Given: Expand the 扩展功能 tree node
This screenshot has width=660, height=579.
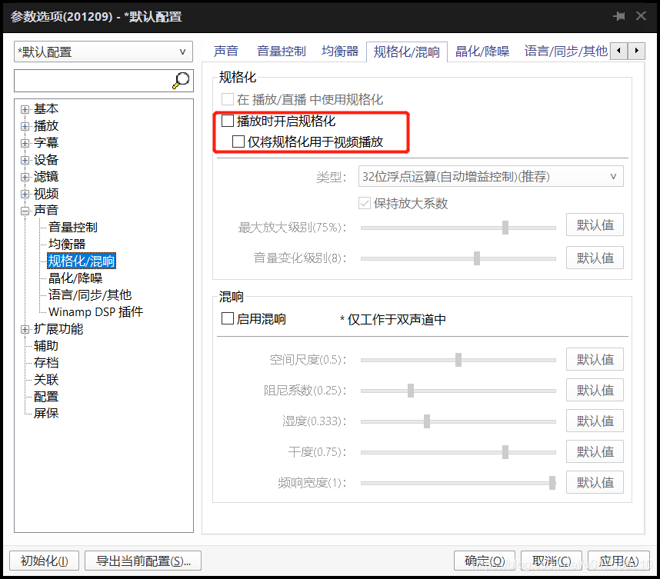Looking at the screenshot, I should tap(25, 328).
